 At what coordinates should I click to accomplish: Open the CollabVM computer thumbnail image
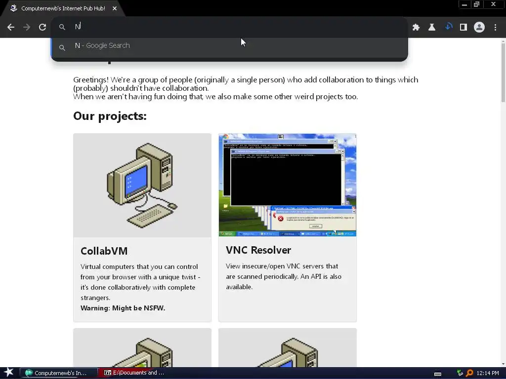142,186
